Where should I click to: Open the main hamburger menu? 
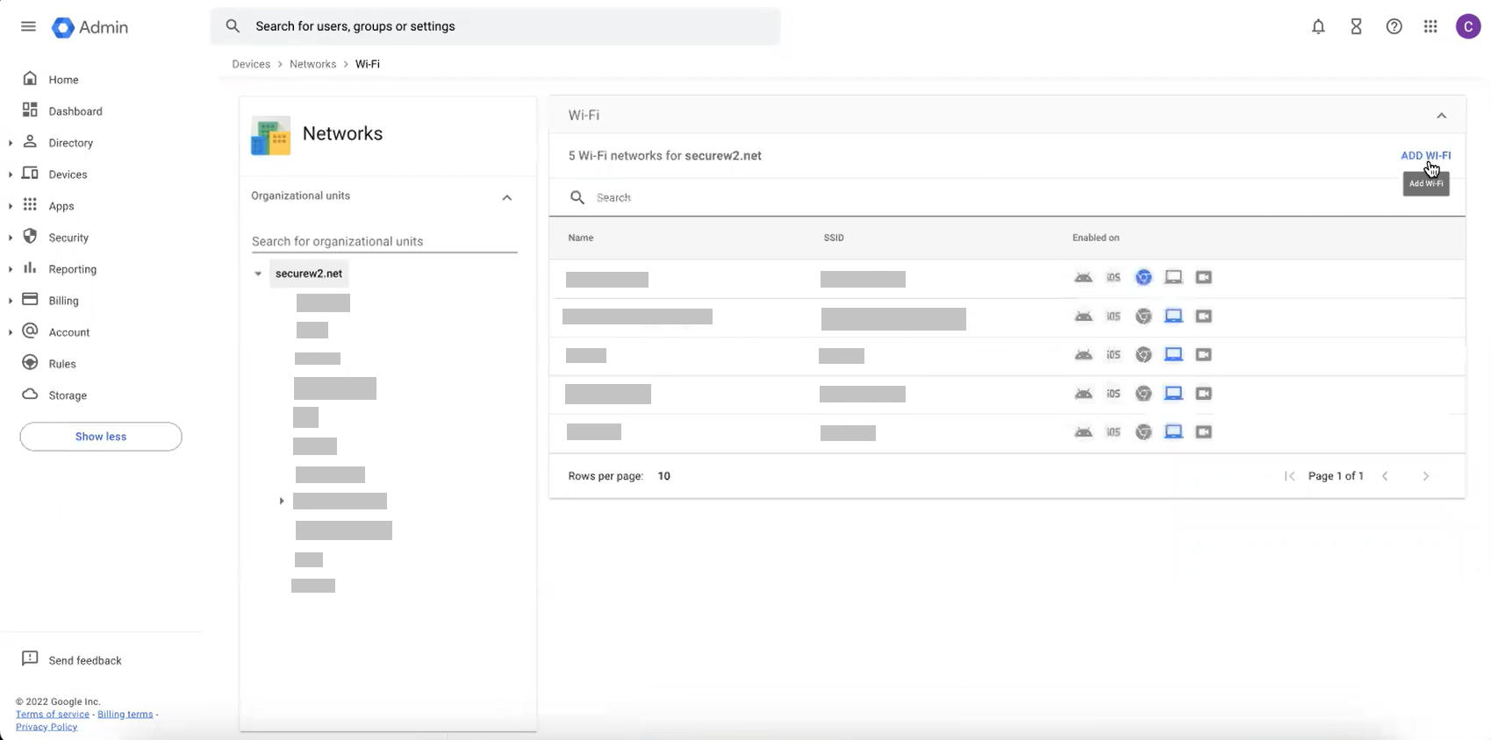[28, 26]
